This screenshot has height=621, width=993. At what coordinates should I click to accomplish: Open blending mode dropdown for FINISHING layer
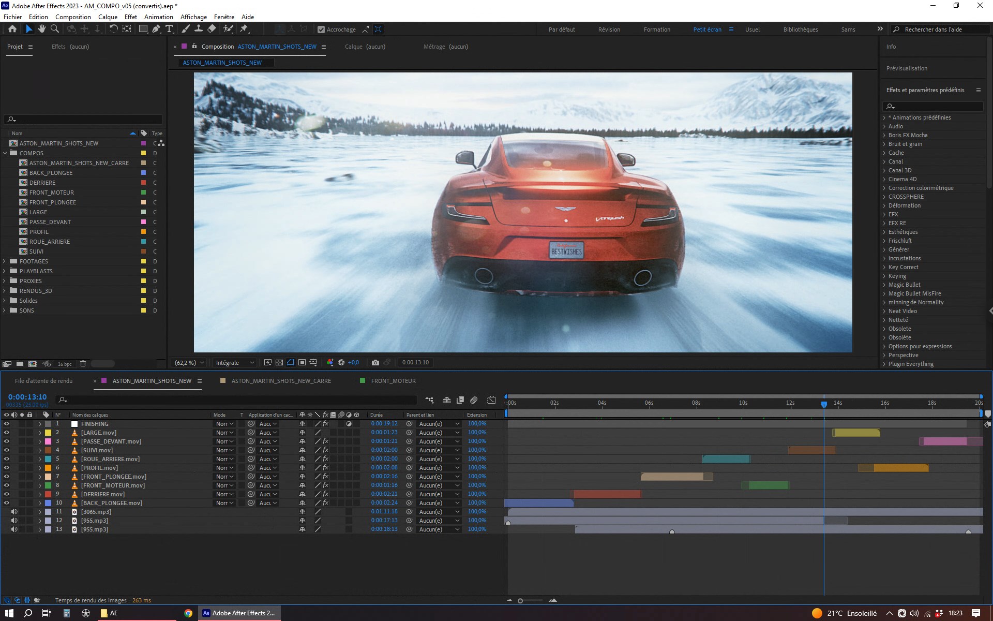(x=224, y=424)
